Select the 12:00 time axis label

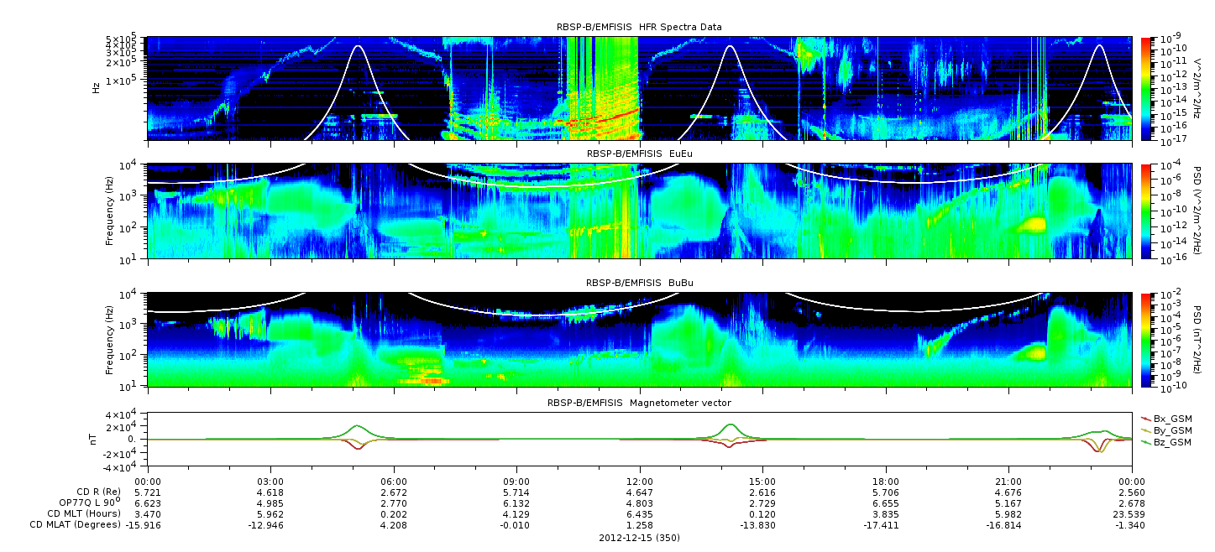640,482
